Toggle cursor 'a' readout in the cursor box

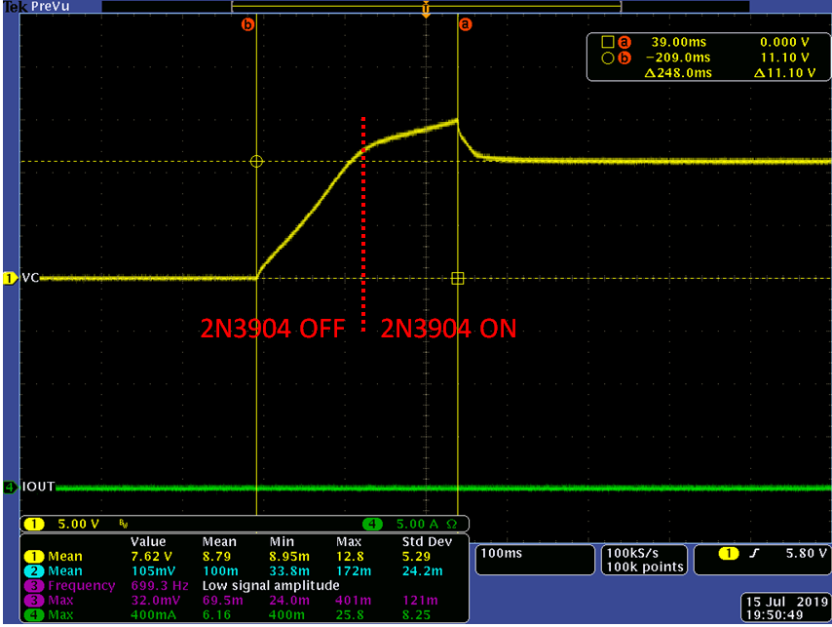625,42
